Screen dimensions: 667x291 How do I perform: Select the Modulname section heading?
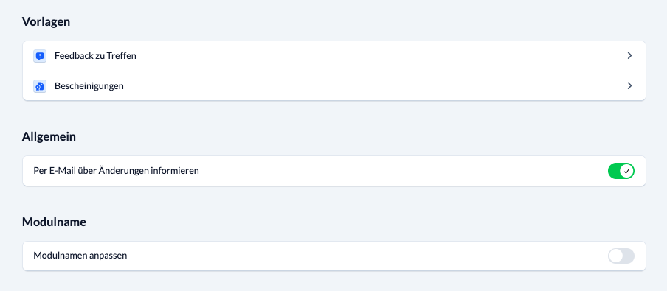tap(54, 222)
